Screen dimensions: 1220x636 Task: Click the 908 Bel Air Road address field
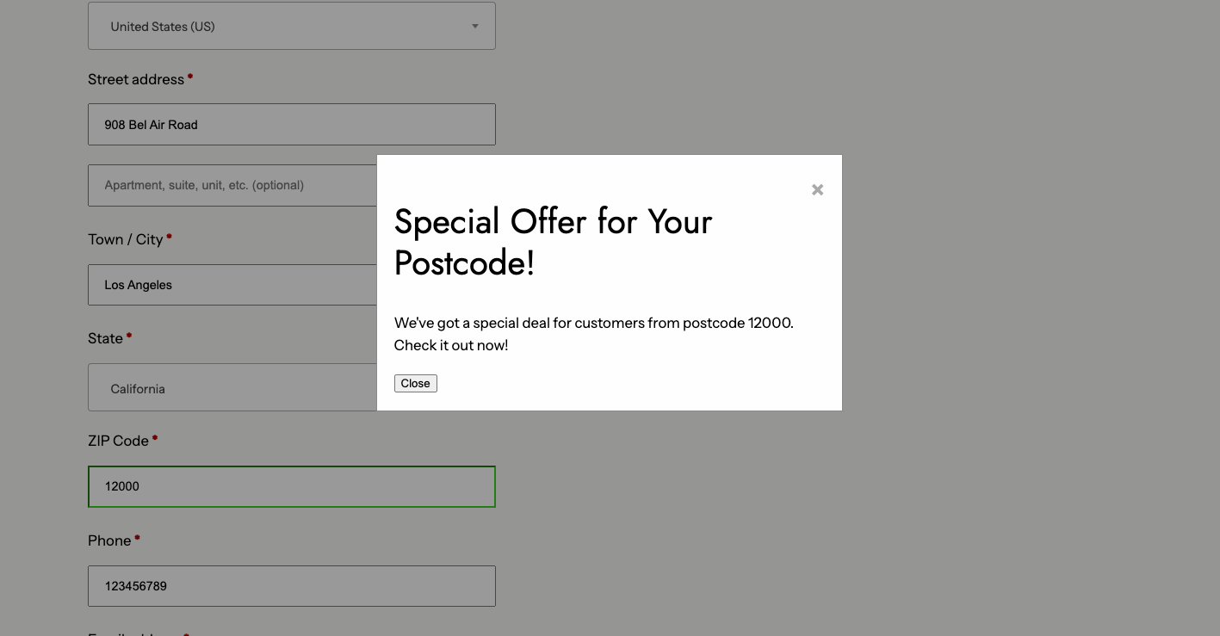(291, 125)
